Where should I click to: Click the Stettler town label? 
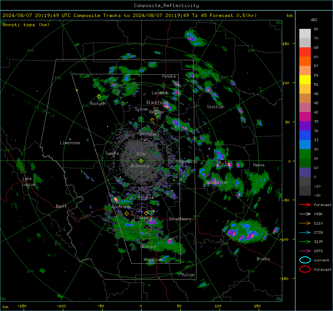(x=216, y=107)
